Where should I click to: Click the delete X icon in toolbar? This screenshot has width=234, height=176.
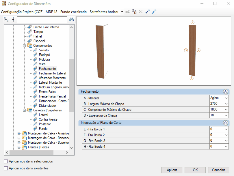click(141, 12)
